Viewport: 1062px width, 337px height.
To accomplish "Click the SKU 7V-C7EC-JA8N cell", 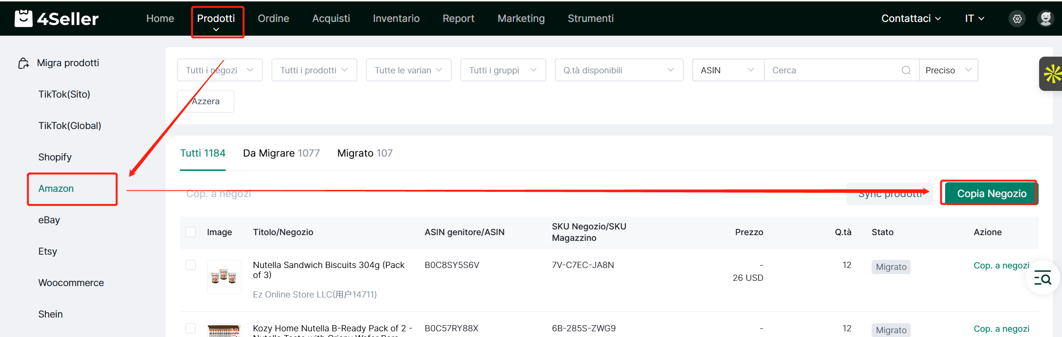I will point(583,265).
